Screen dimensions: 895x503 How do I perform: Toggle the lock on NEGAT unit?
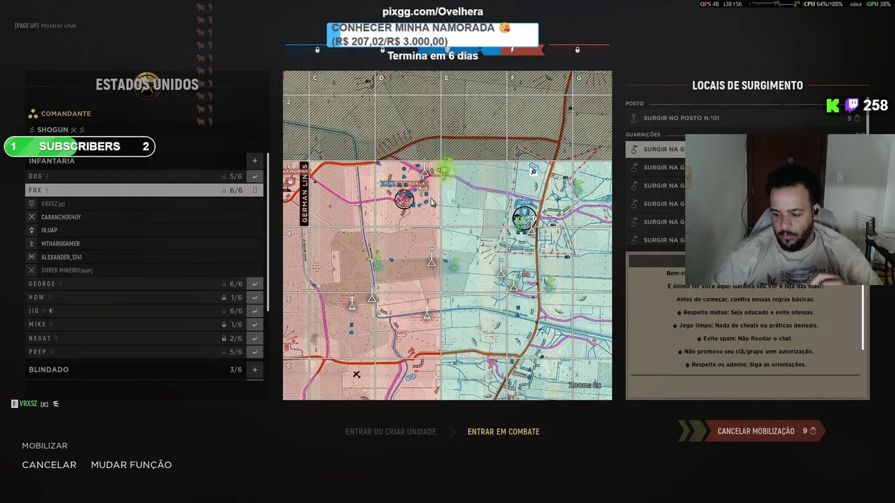[224, 339]
